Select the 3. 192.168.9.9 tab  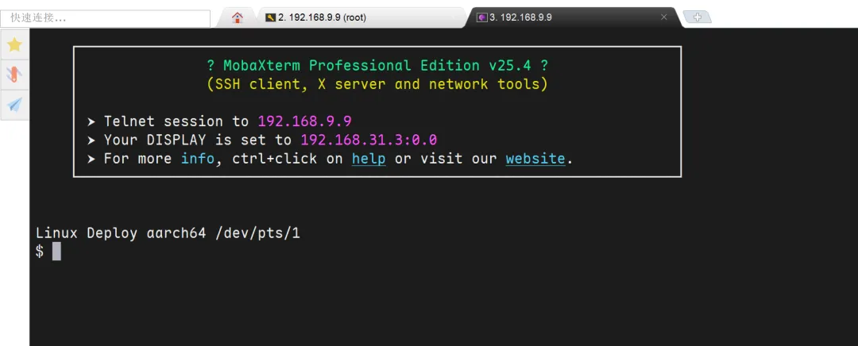point(572,17)
